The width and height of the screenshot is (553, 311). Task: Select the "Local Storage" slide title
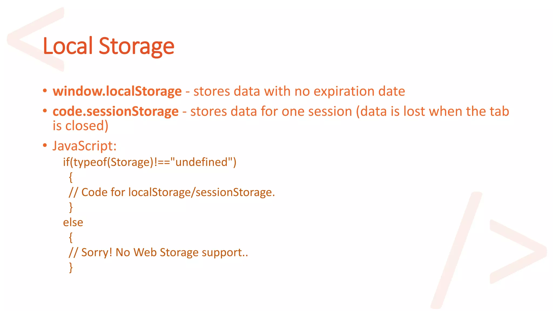point(109,46)
